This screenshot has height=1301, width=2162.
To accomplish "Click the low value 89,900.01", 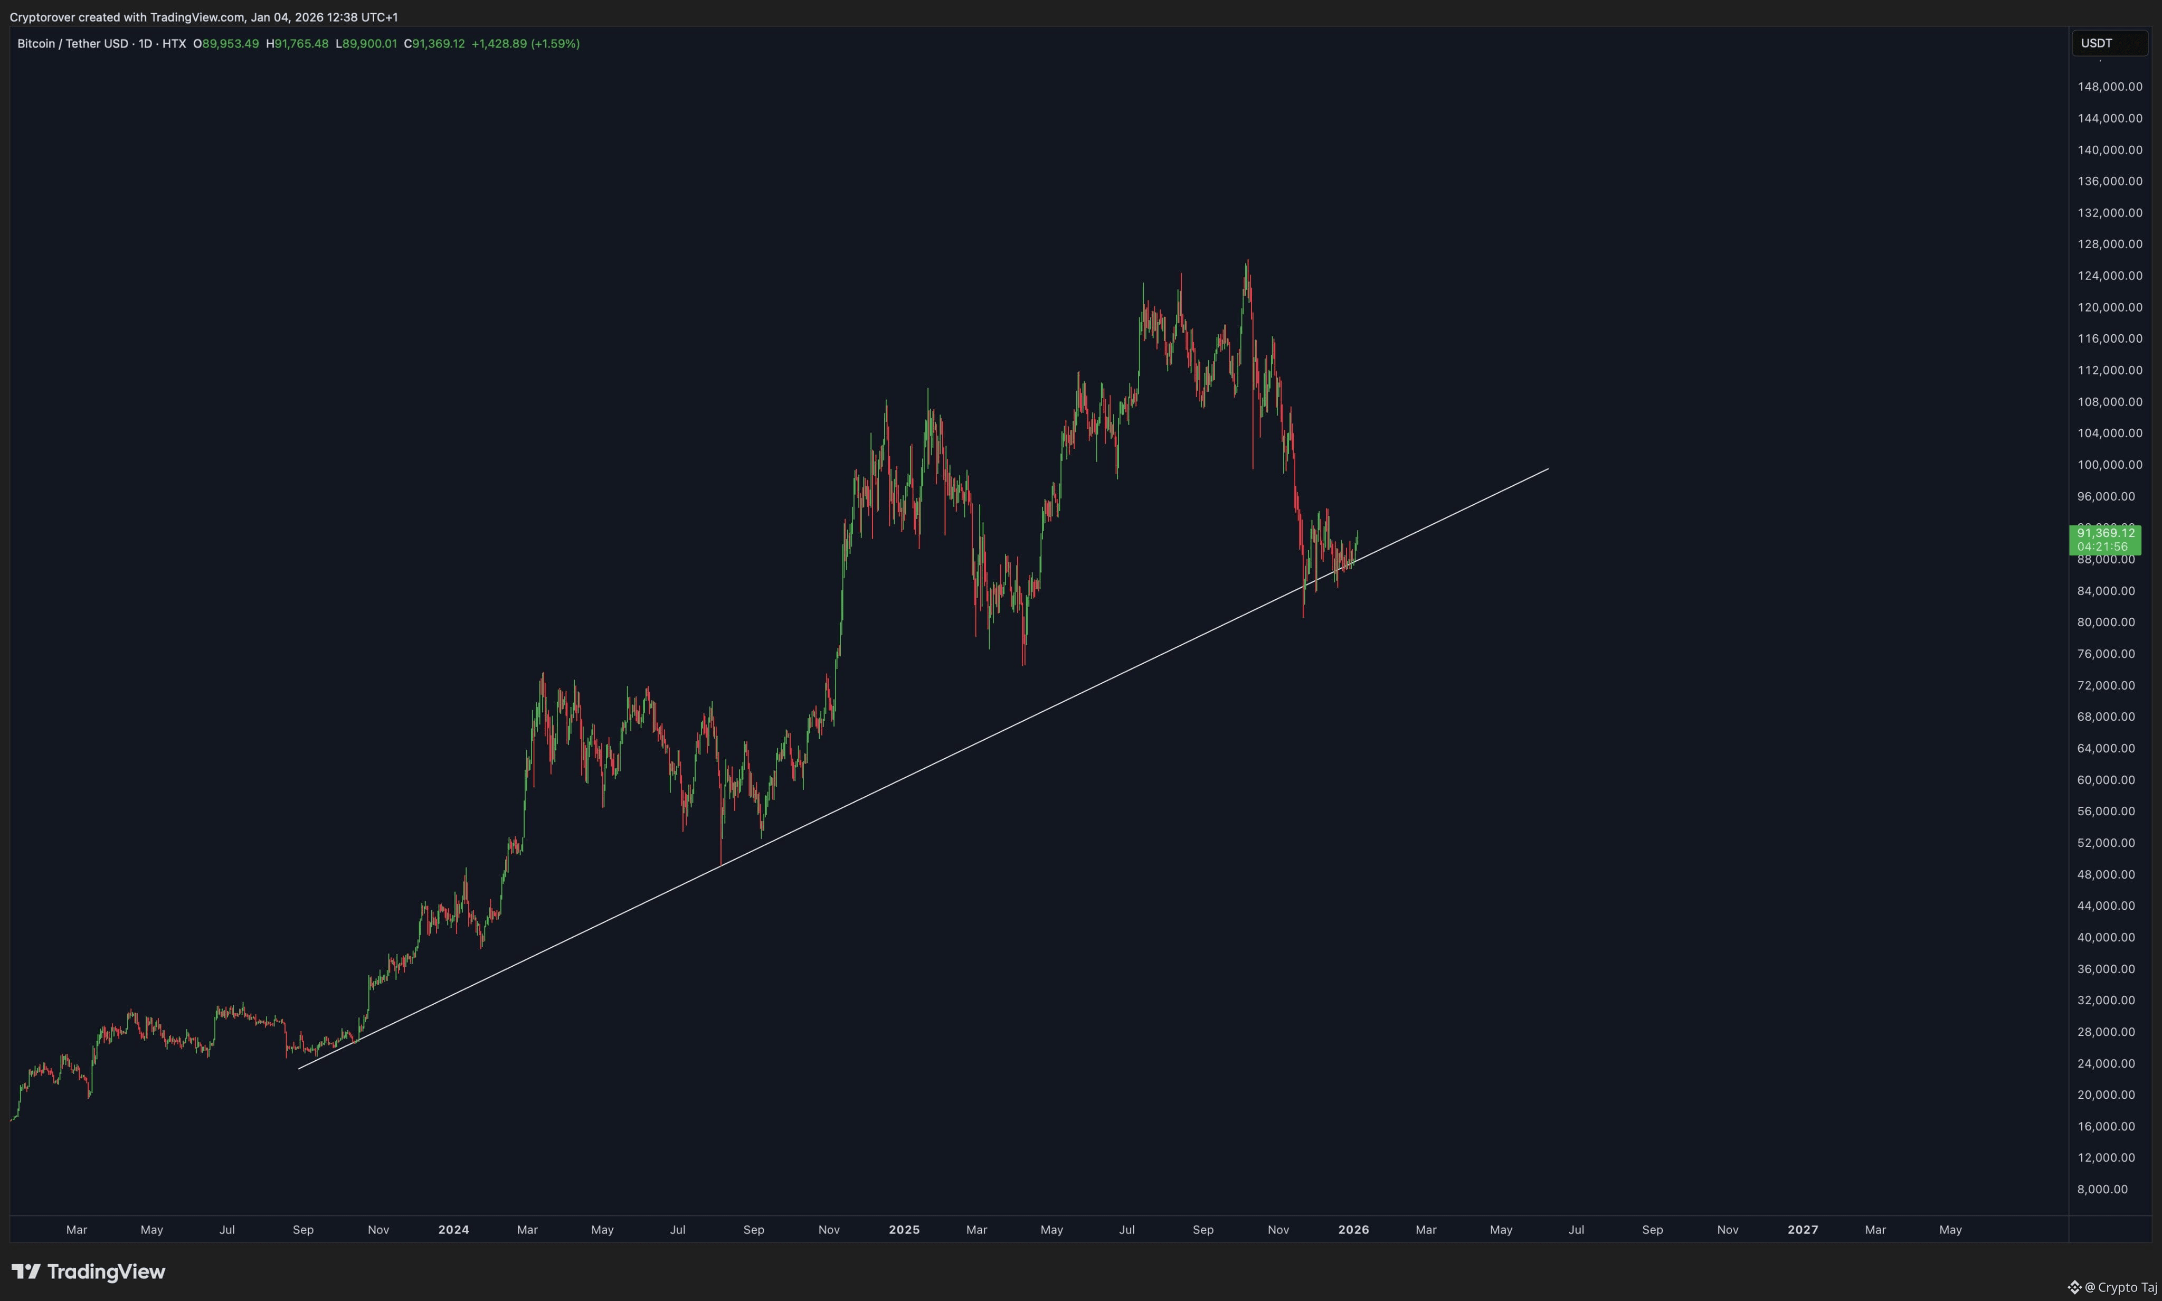I will [x=370, y=44].
